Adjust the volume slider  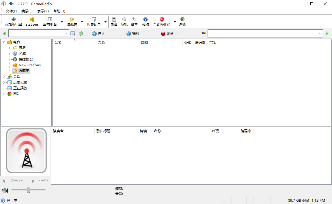click(28, 190)
